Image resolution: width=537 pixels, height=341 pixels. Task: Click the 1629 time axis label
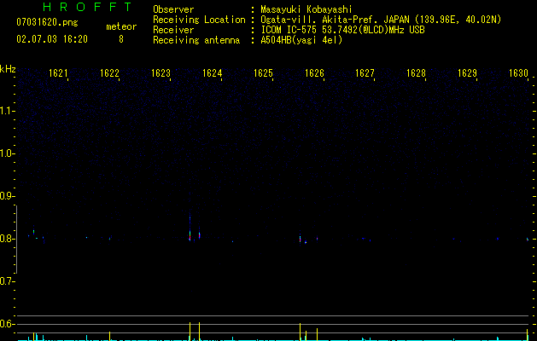(x=467, y=72)
